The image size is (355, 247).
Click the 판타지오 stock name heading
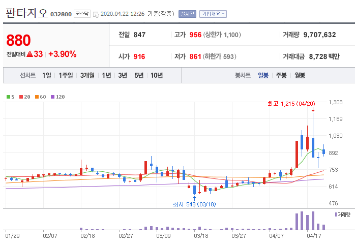[27, 13]
